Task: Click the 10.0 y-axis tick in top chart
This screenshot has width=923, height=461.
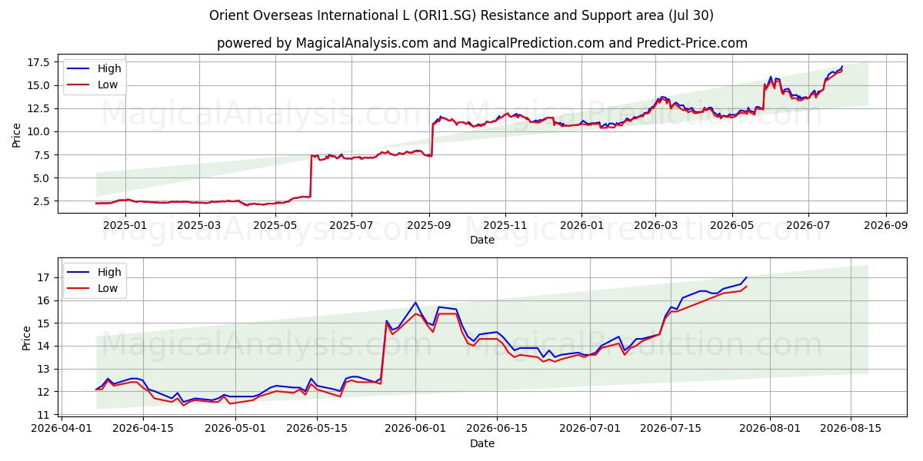Action: point(39,131)
